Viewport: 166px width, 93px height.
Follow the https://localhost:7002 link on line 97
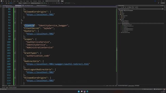(40, 34)
